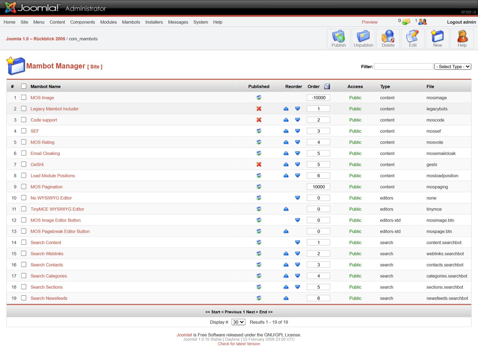
Task: Open the Mambots menu
Action: pos(131,22)
